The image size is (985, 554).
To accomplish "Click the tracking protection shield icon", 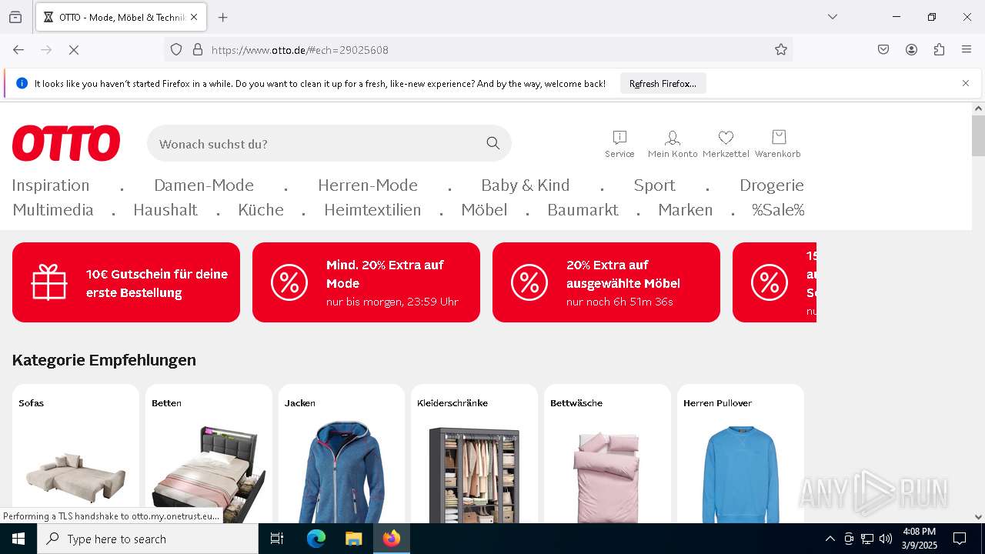I will coord(176,50).
